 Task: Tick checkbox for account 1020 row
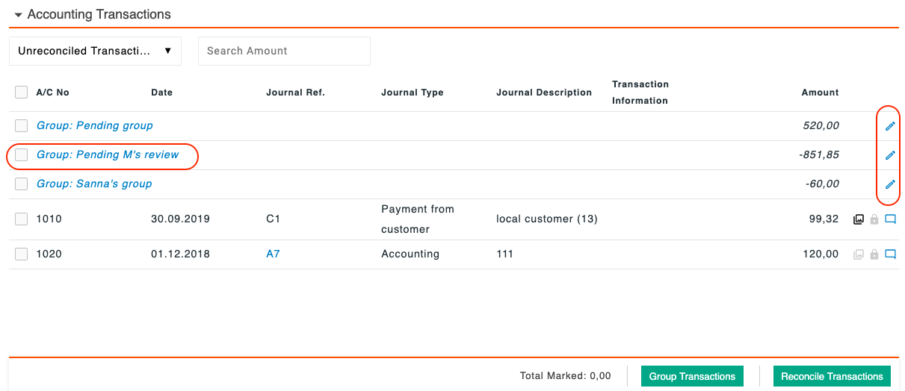22,254
